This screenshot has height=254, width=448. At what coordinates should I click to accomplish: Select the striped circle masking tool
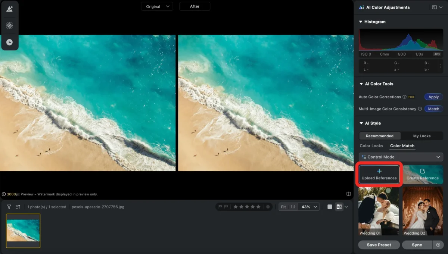click(x=10, y=25)
